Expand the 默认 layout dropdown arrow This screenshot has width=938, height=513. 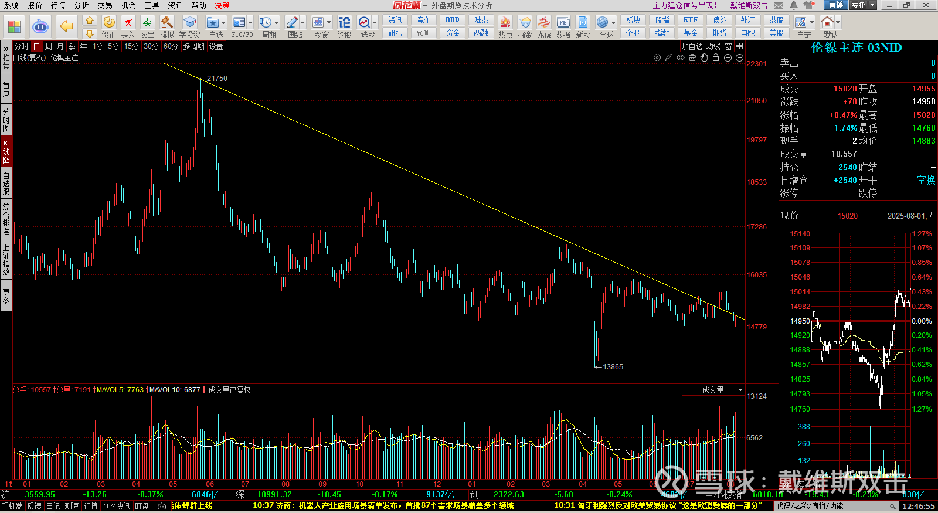tap(838, 23)
